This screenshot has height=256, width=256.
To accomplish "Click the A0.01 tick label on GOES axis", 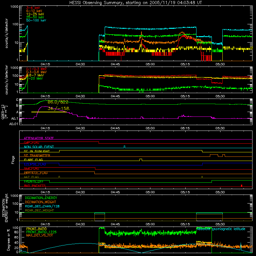I will click(14, 124).
